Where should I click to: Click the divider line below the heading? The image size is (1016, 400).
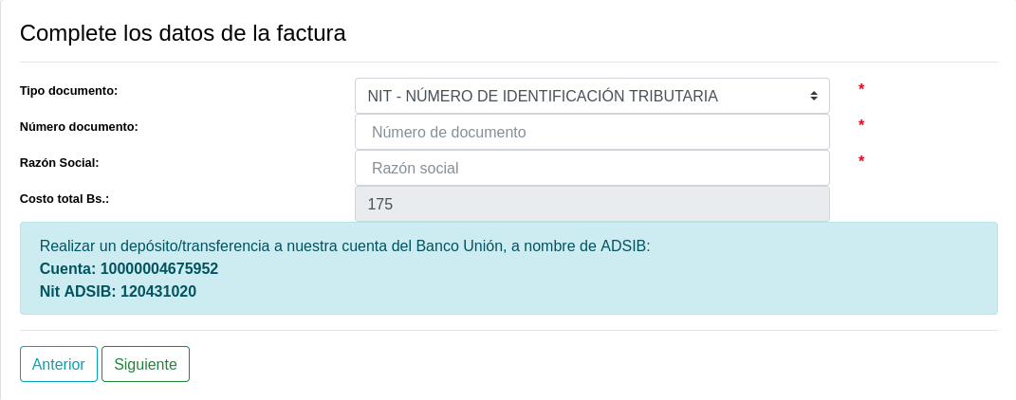(508, 62)
